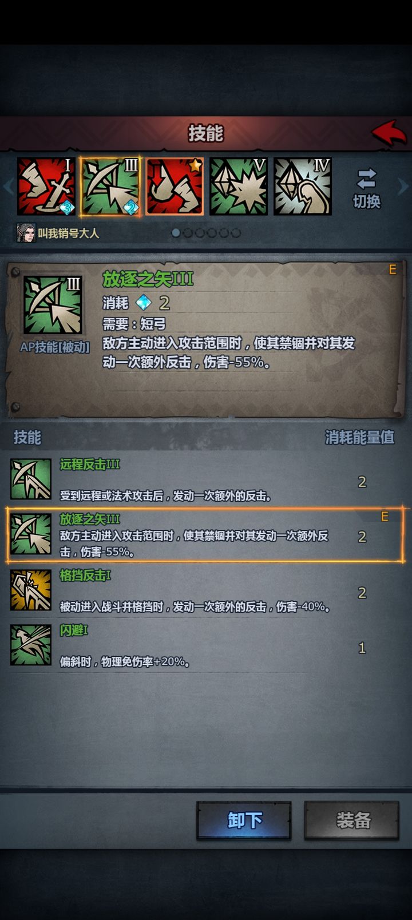Click the 远程反击III skill icon
The width and height of the screenshot is (412, 920).
[31, 479]
